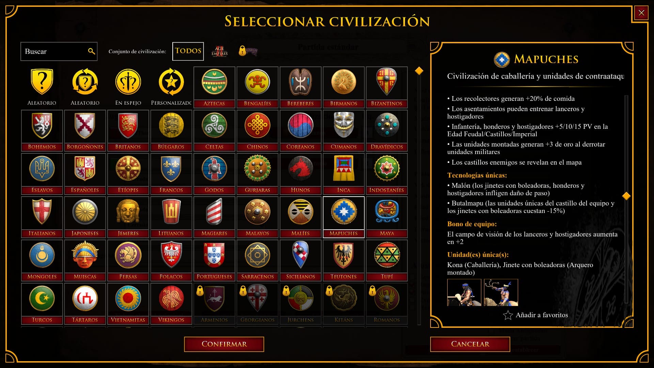Select the locked Romanos civilization
Viewport: 654px width, 368px height.
coord(387,304)
